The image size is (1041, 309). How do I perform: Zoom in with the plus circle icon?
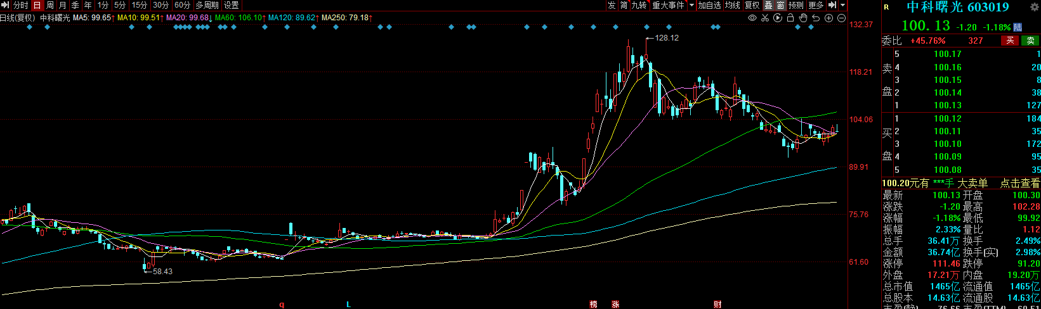tap(828, 18)
